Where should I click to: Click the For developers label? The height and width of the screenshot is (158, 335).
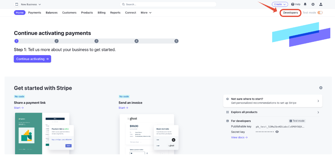tap(241, 121)
